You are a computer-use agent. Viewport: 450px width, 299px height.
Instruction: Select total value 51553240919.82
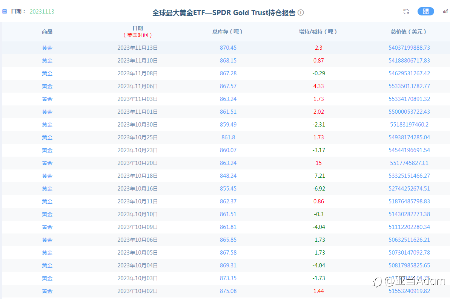point(409,291)
